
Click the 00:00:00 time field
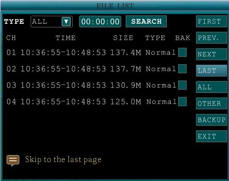pos(100,22)
